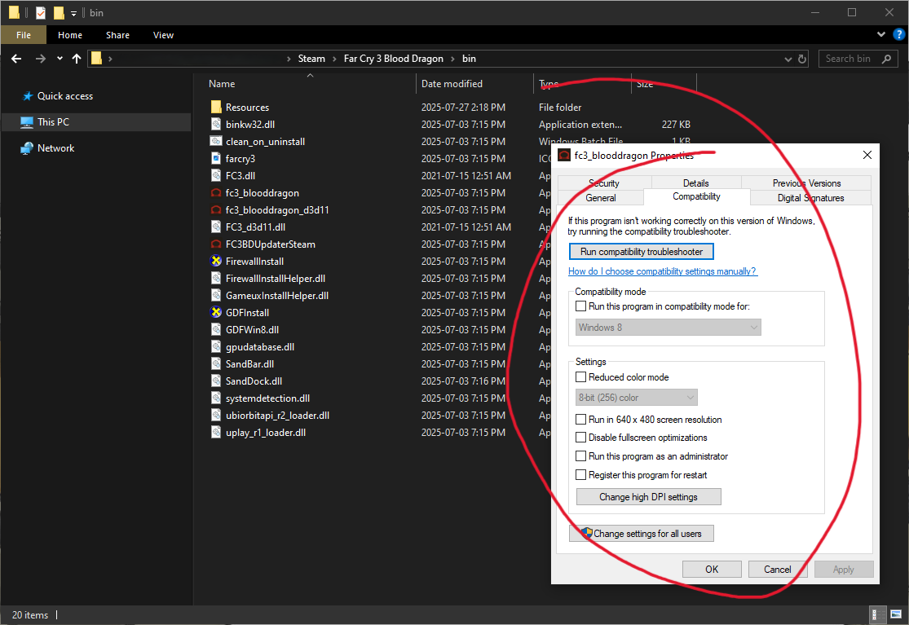Open the Resources folder icon
This screenshot has height=625, width=909.
tap(216, 108)
